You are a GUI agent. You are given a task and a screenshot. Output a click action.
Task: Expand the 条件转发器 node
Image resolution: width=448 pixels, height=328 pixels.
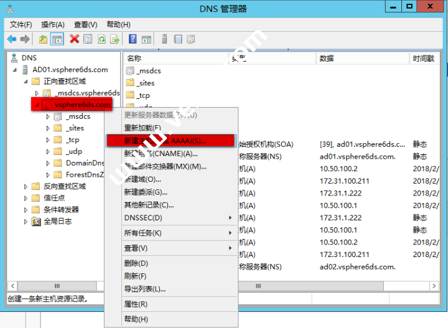tap(26, 210)
